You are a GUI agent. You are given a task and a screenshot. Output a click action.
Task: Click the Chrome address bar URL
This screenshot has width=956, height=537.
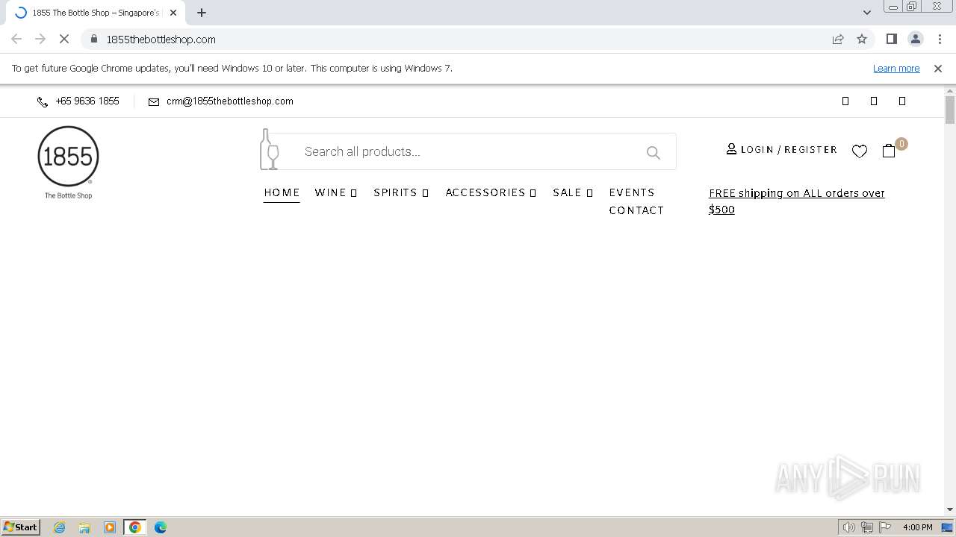click(161, 39)
